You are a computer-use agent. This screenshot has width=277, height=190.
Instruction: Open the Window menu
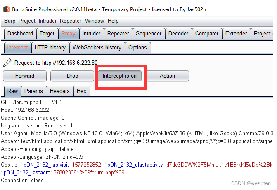tap(95, 21)
